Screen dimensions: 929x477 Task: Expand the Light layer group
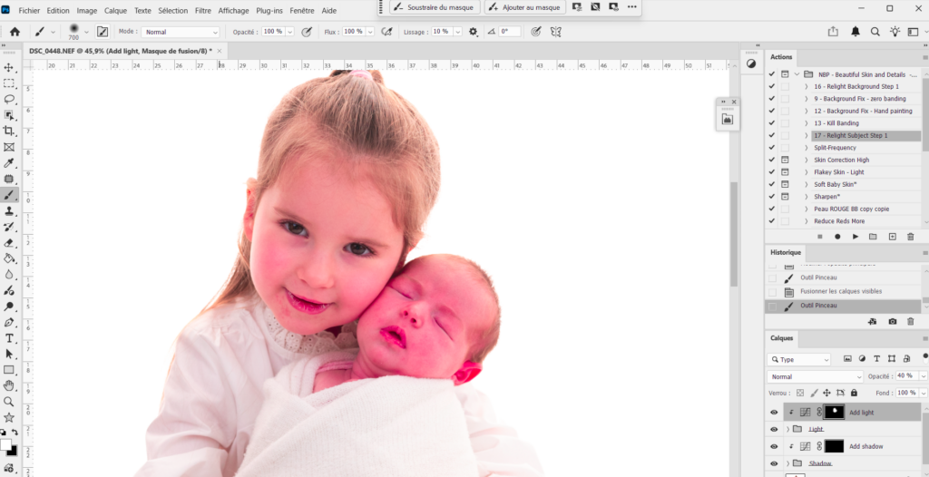[787, 429]
